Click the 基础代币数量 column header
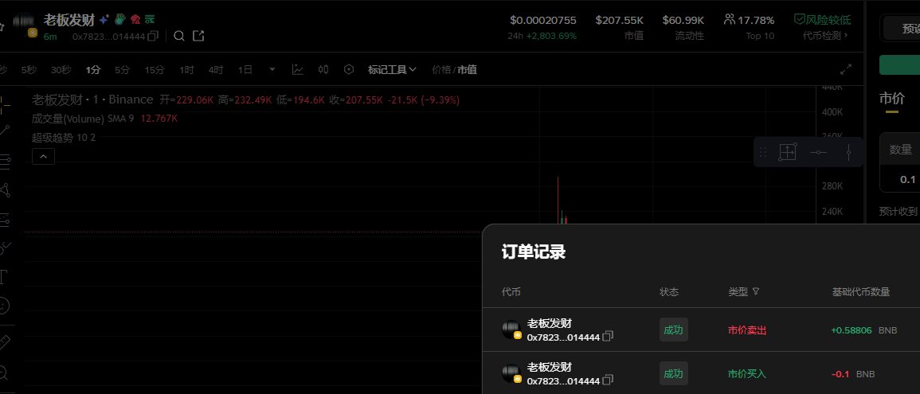The height and width of the screenshot is (394, 920). pos(861,291)
